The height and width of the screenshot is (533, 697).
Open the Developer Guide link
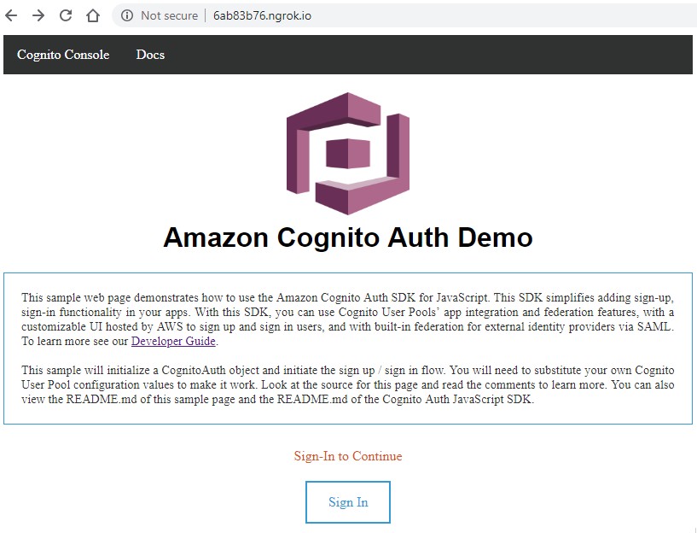[173, 341]
